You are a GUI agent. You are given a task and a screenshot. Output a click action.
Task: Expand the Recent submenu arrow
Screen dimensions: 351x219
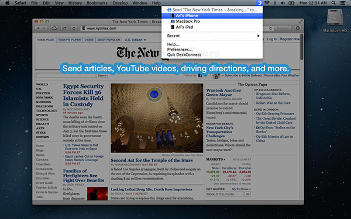pos(259,36)
